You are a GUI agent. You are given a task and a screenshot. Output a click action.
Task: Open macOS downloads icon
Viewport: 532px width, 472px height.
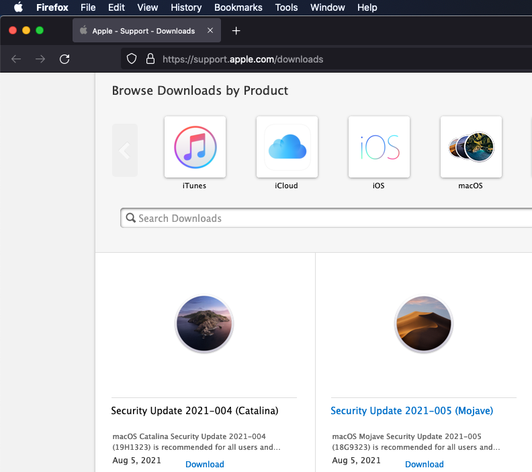[x=471, y=147]
